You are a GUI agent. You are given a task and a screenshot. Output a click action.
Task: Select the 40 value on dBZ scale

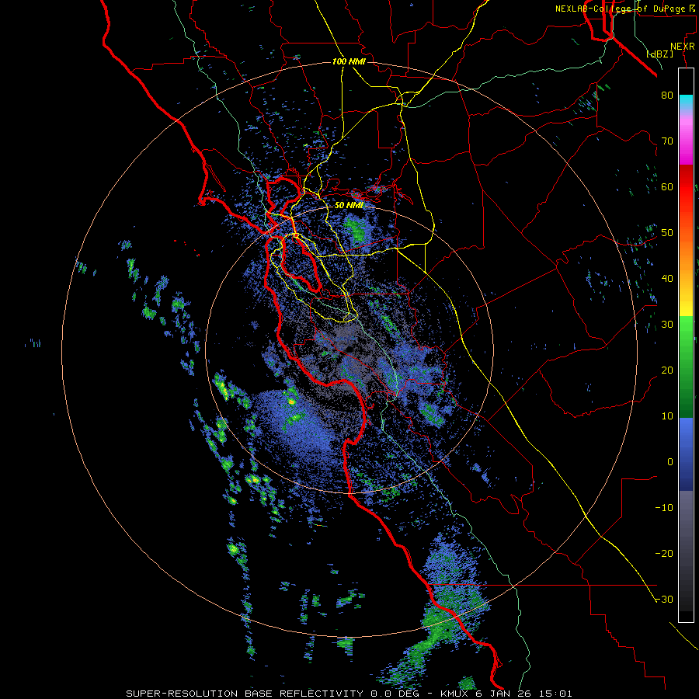pos(667,279)
